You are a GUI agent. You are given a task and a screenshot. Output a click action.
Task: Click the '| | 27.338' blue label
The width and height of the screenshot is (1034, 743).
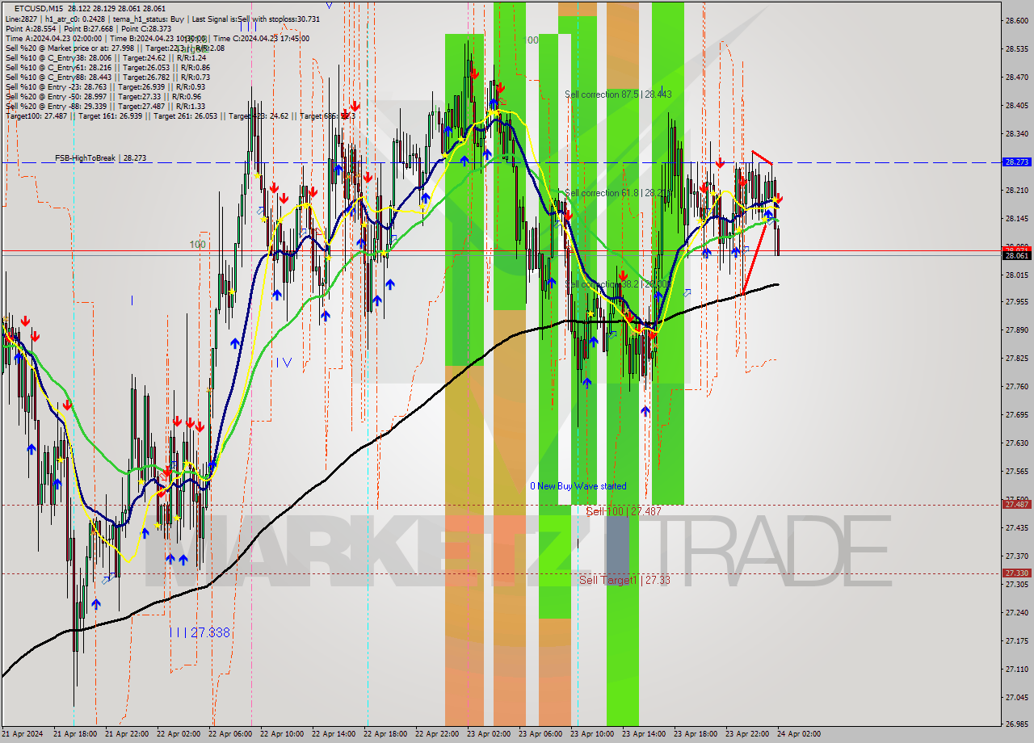[x=200, y=632]
